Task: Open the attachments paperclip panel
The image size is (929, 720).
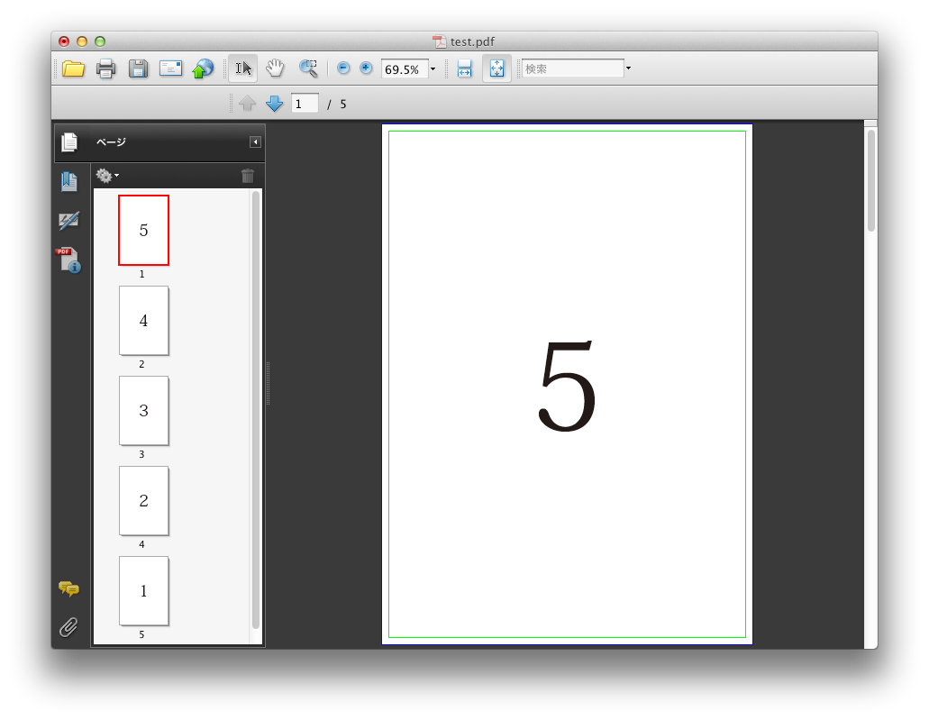Action: [x=68, y=627]
